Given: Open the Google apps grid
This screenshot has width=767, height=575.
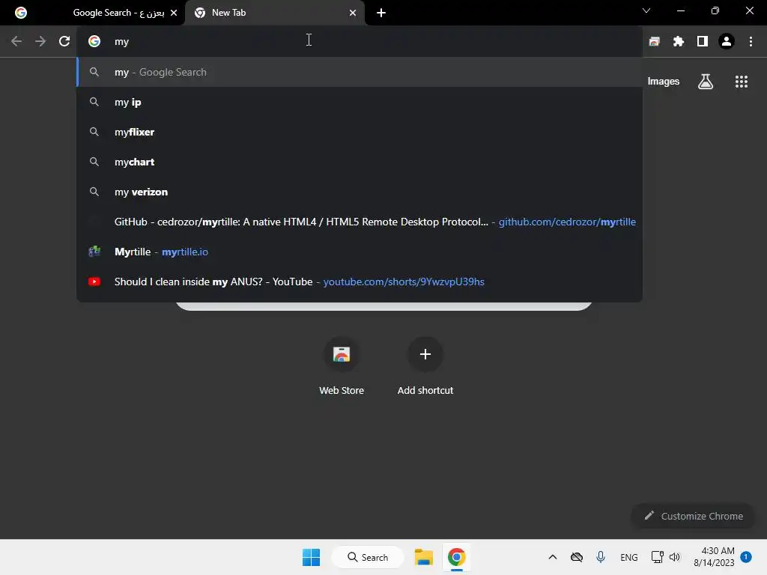Looking at the screenshot, I should coord(742,82).
